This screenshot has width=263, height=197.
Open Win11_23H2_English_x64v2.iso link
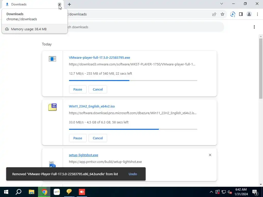(92, 106)
